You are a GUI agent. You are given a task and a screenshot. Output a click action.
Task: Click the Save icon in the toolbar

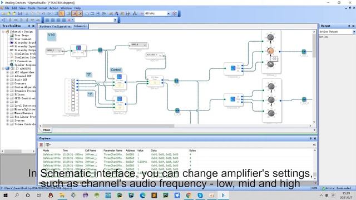[20, 13]
